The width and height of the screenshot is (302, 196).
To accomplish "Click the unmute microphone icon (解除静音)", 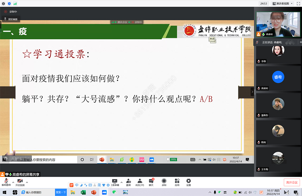I will (6, 181).
